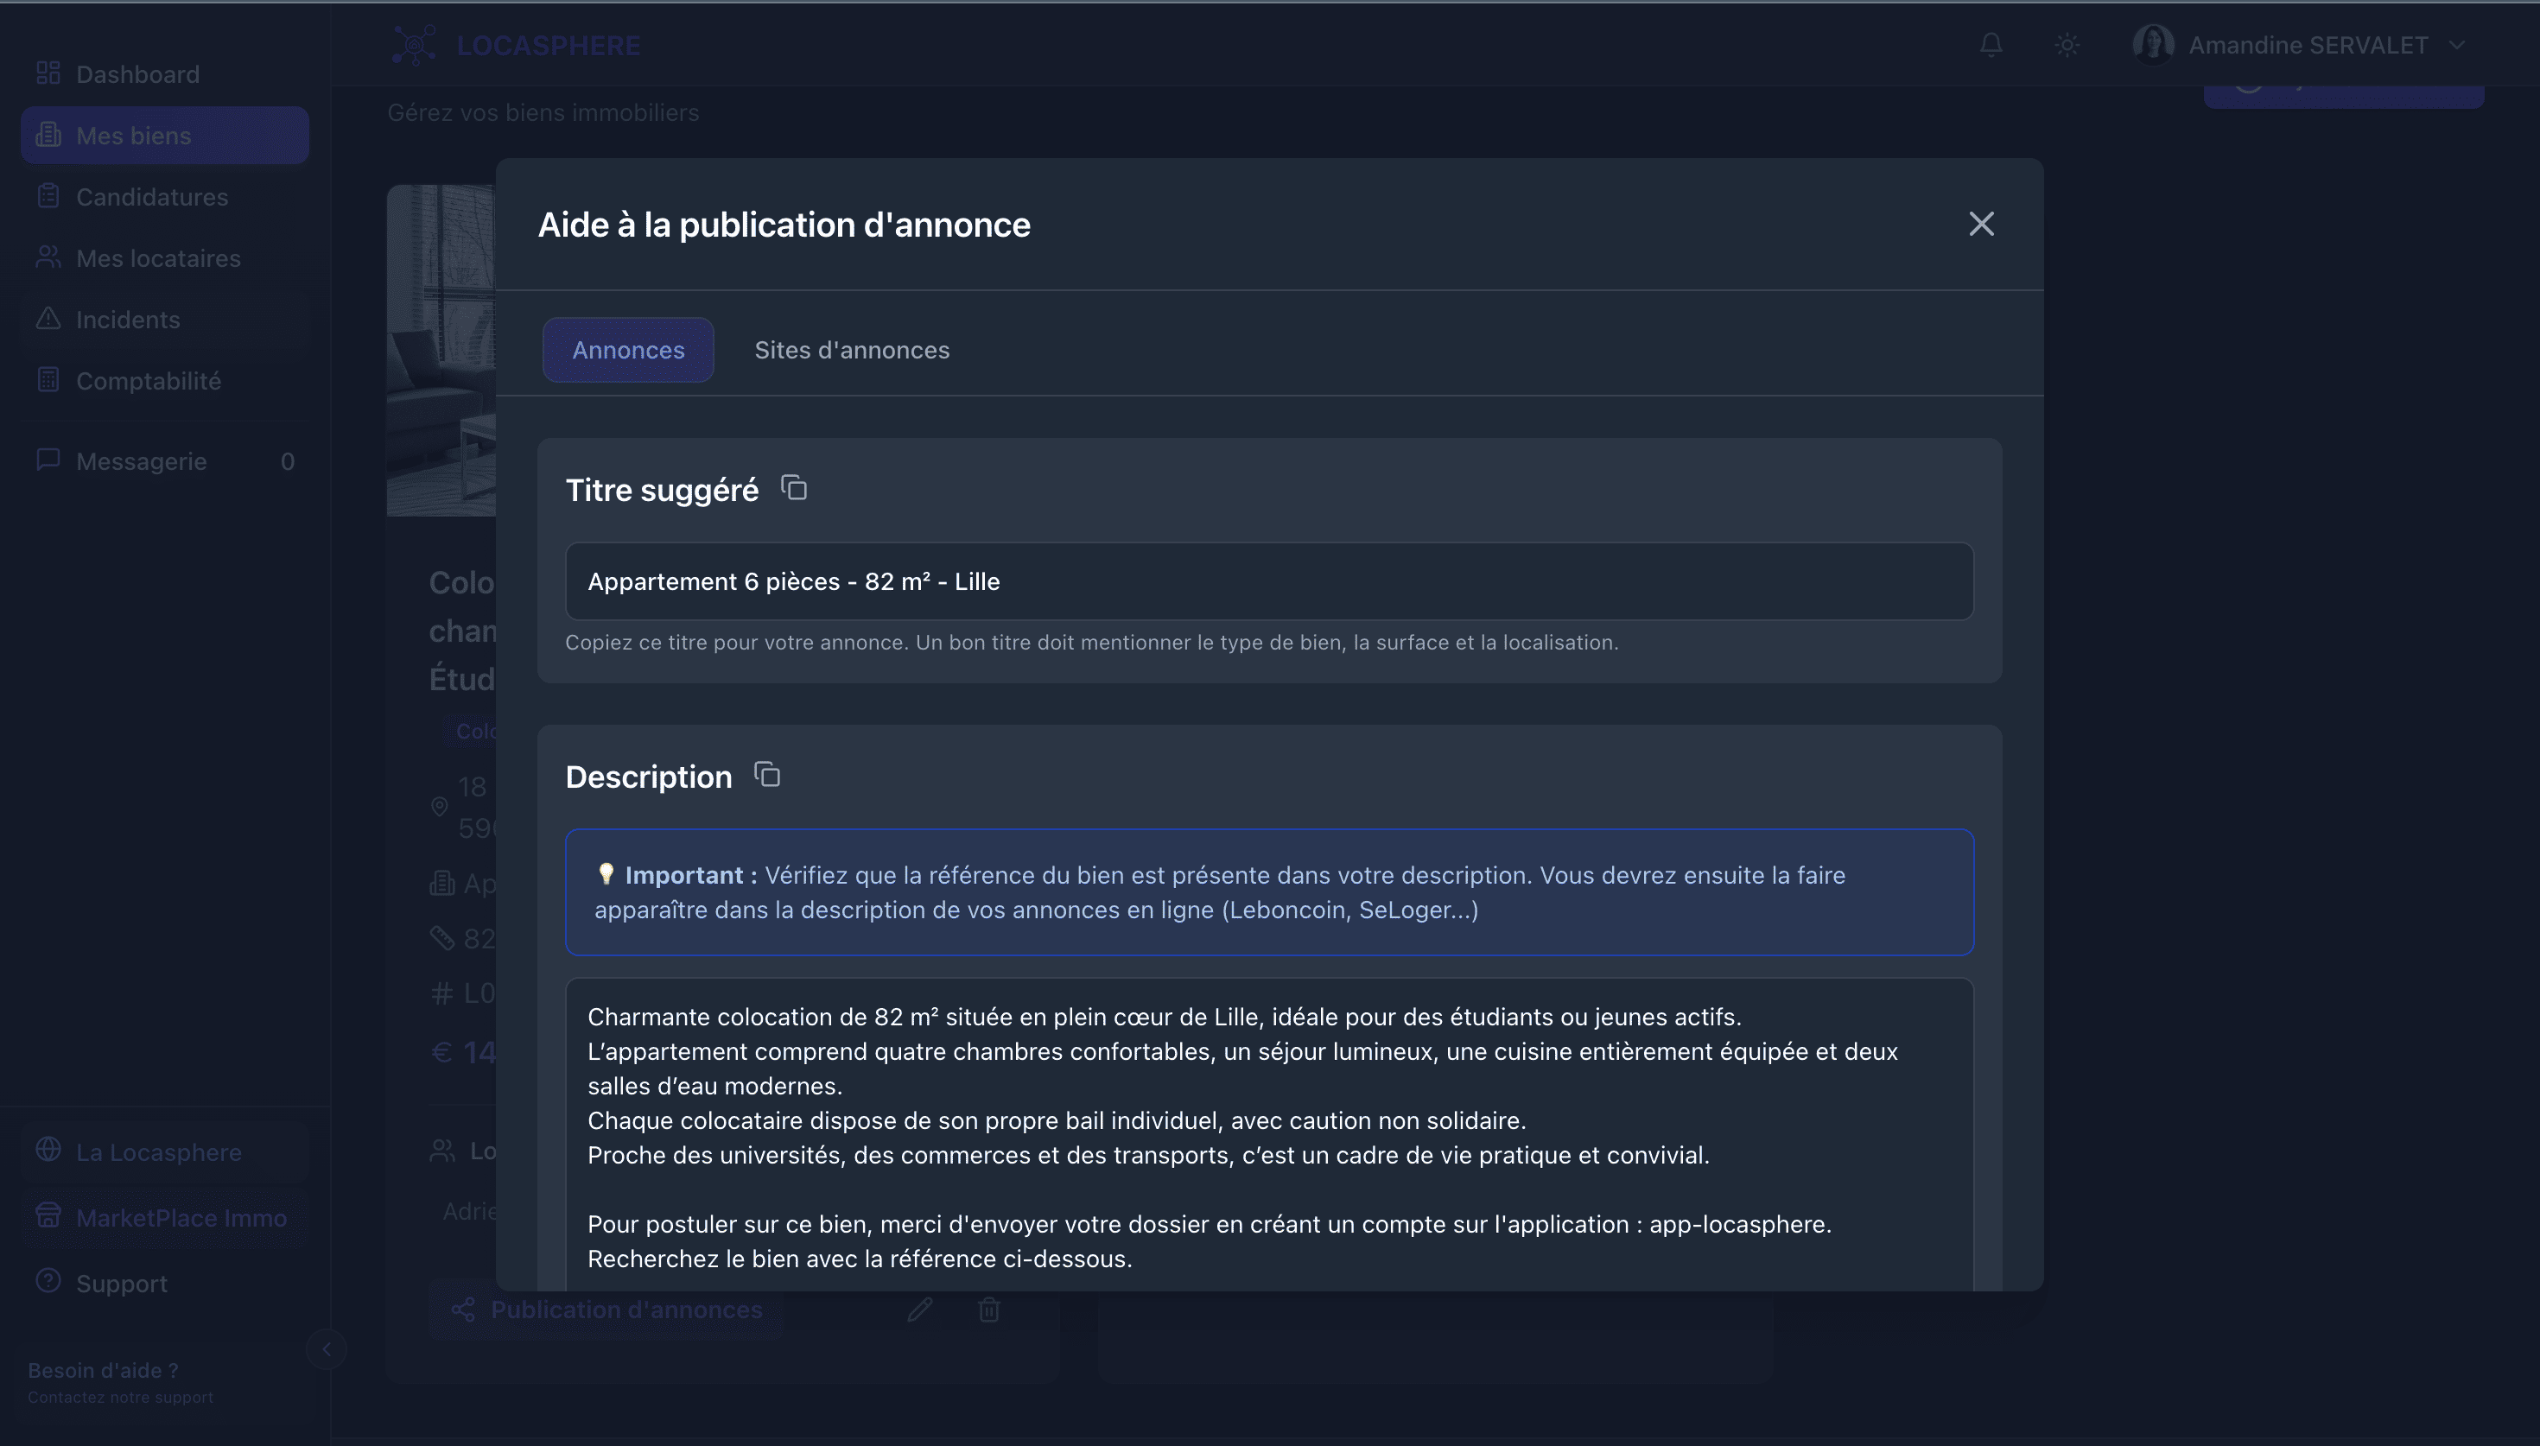Toggle light theme with sun icon
Screen dimensions: 2540x1446
click(x=2067, y=45)
